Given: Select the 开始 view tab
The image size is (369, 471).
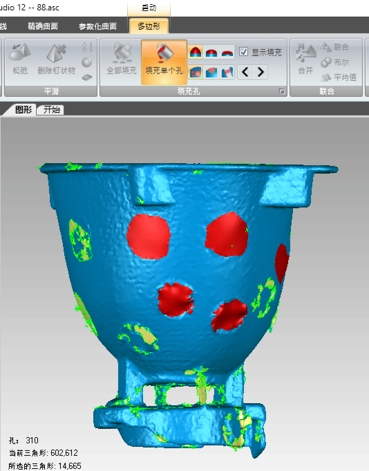Looking at the screenshot, I should pos(51,110).
